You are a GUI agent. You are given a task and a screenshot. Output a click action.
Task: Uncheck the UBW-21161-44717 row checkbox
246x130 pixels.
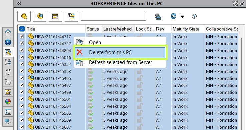point(22,36)
